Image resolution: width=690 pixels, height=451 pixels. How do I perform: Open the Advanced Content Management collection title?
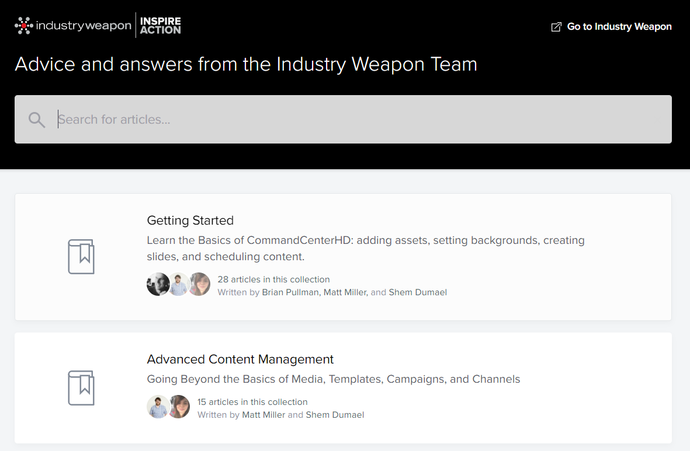tap(240, 359)
